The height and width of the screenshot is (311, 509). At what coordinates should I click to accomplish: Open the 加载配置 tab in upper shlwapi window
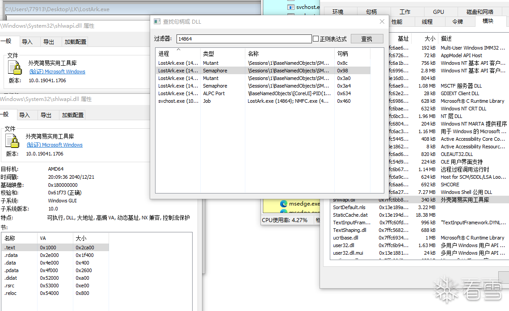pyautogui.click(x=76, y=42)
